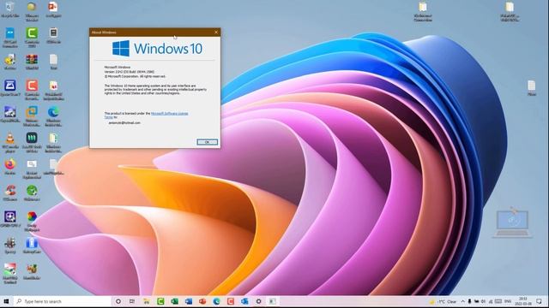Click the Cortana circle in the taskbar
Screen dimensions: 549x308
pyautogui.click(x=118, y=301)
